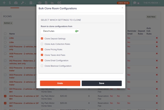164x110 pixels.
Task: Open the document page icon in toolbar
Action: click(46, 3)
